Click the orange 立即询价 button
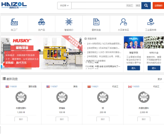Viewport: 164px width, 134px height. click(158, 6)
